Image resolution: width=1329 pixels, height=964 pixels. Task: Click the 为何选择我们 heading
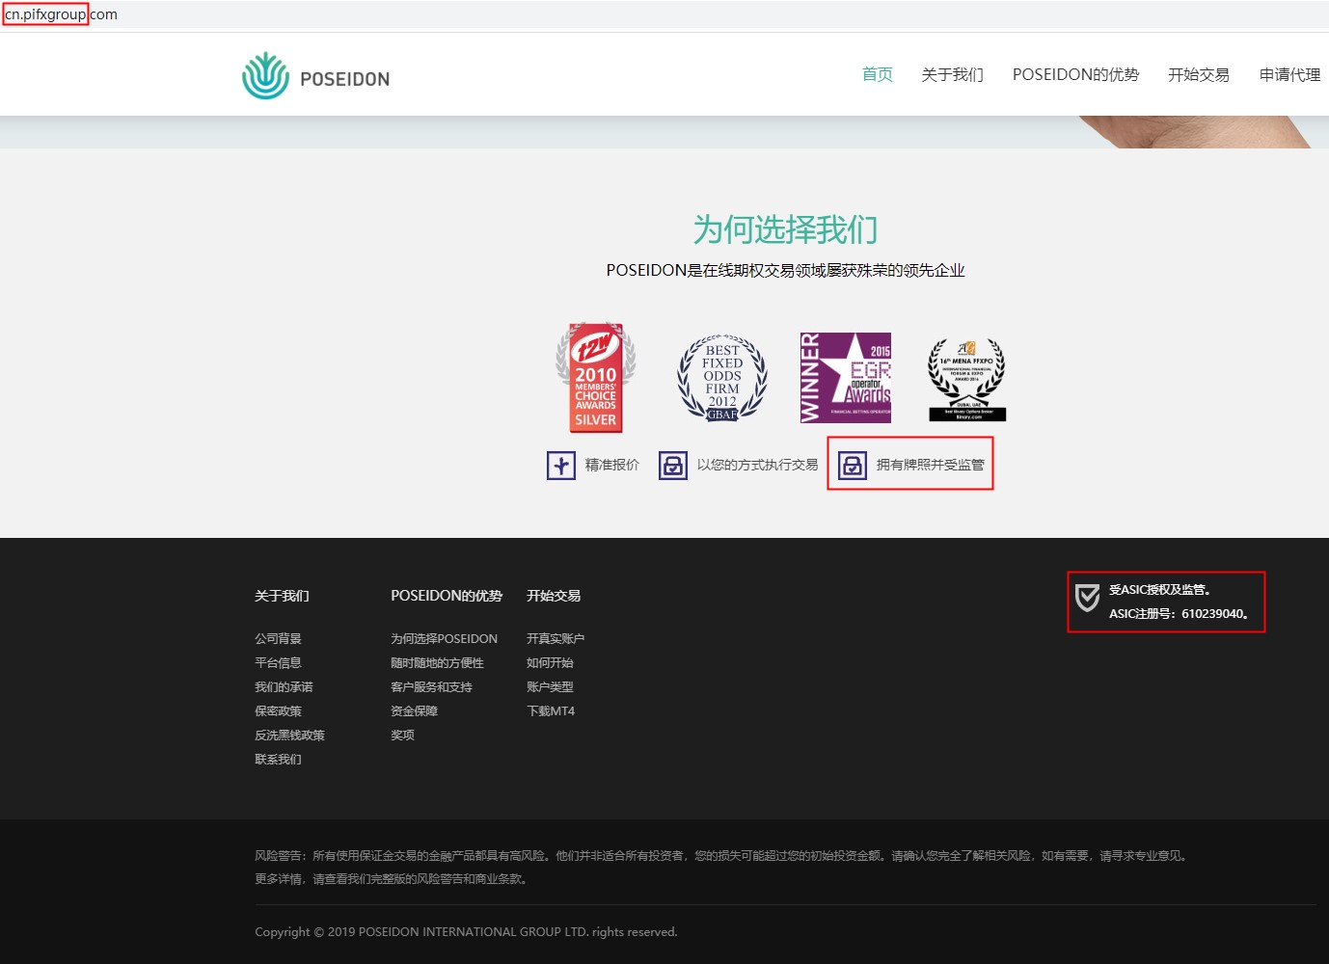786,229
